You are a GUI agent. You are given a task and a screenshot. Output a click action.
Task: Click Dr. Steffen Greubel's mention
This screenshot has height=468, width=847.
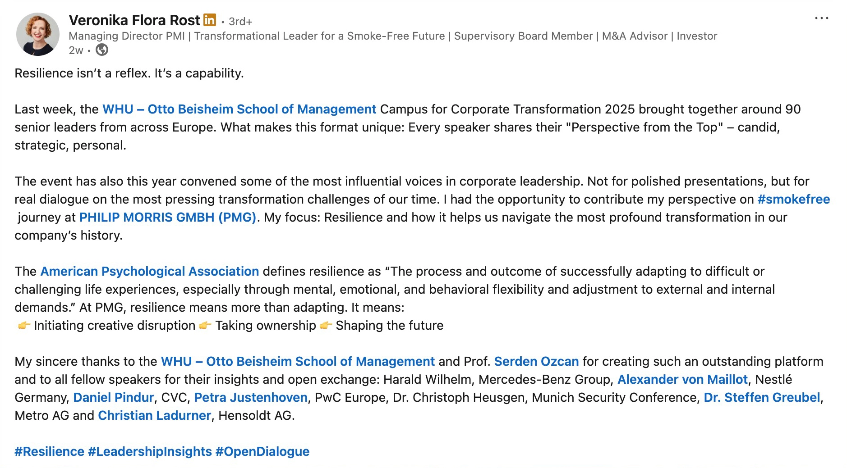762,398
